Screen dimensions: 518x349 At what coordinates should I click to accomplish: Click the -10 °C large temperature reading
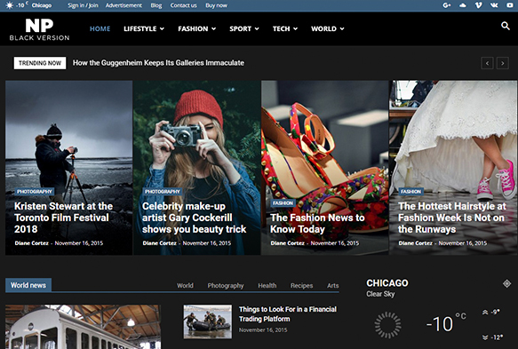click(x=446, y=322)
